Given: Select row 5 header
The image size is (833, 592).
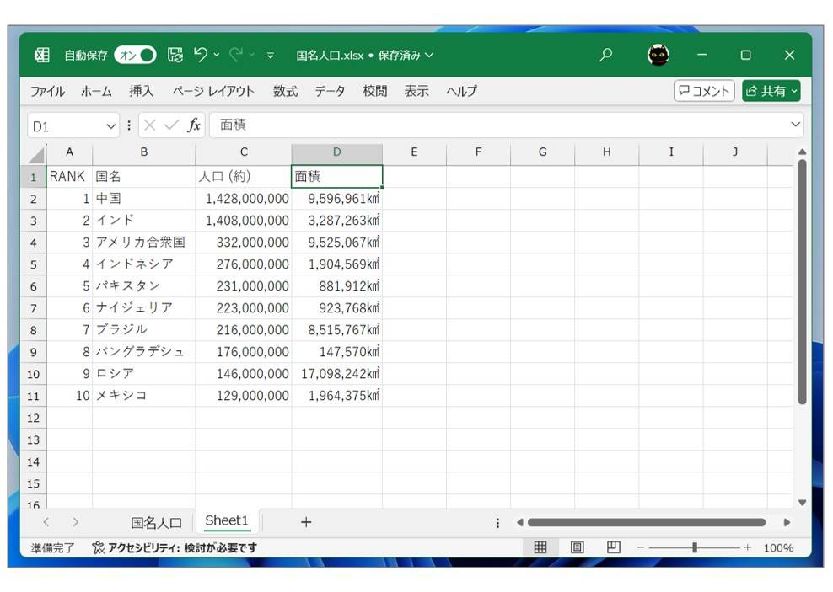Looking at the screenshot, I should coord(34,264).
